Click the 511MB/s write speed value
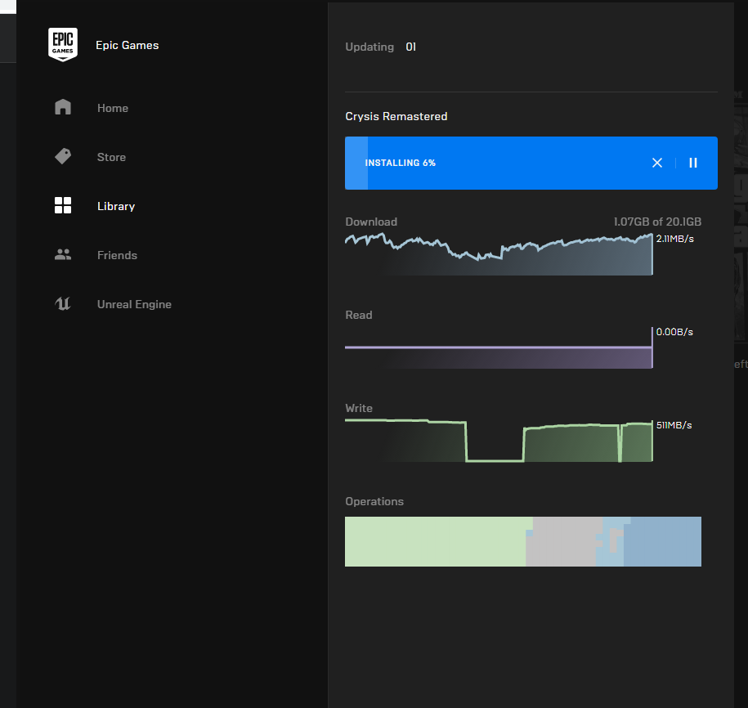This screenshot has width=748, height=708. pyautogui.click(x=674, y=425)
